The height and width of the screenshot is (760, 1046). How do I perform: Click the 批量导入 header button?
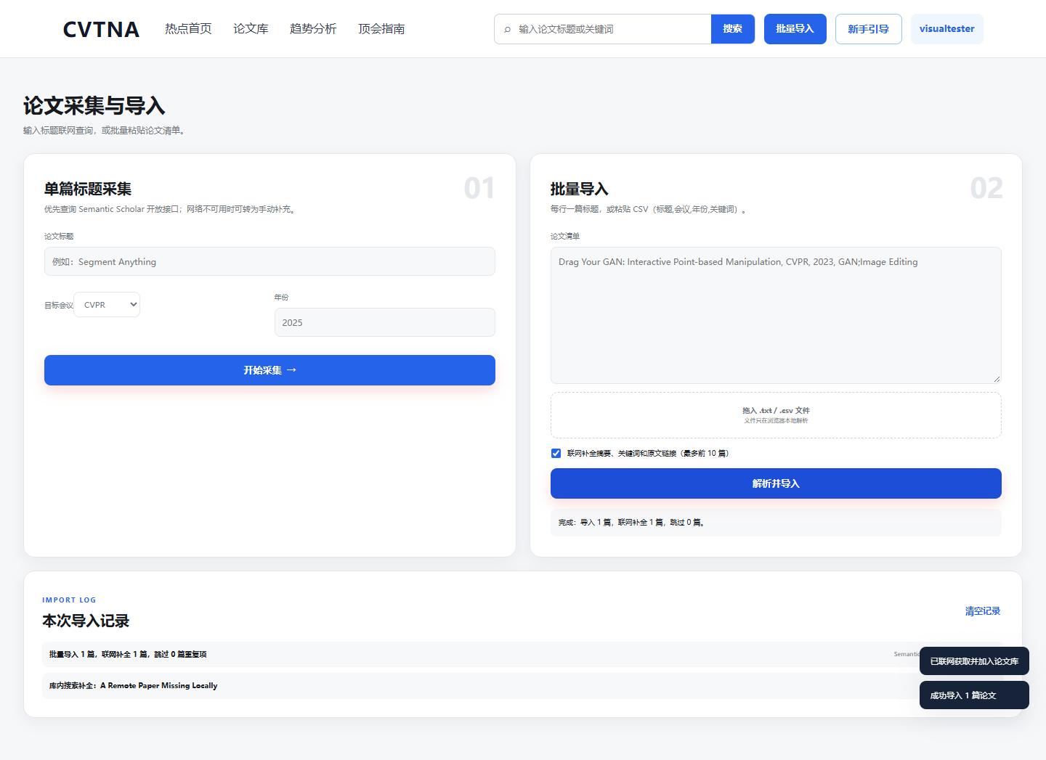click(795, 29)
